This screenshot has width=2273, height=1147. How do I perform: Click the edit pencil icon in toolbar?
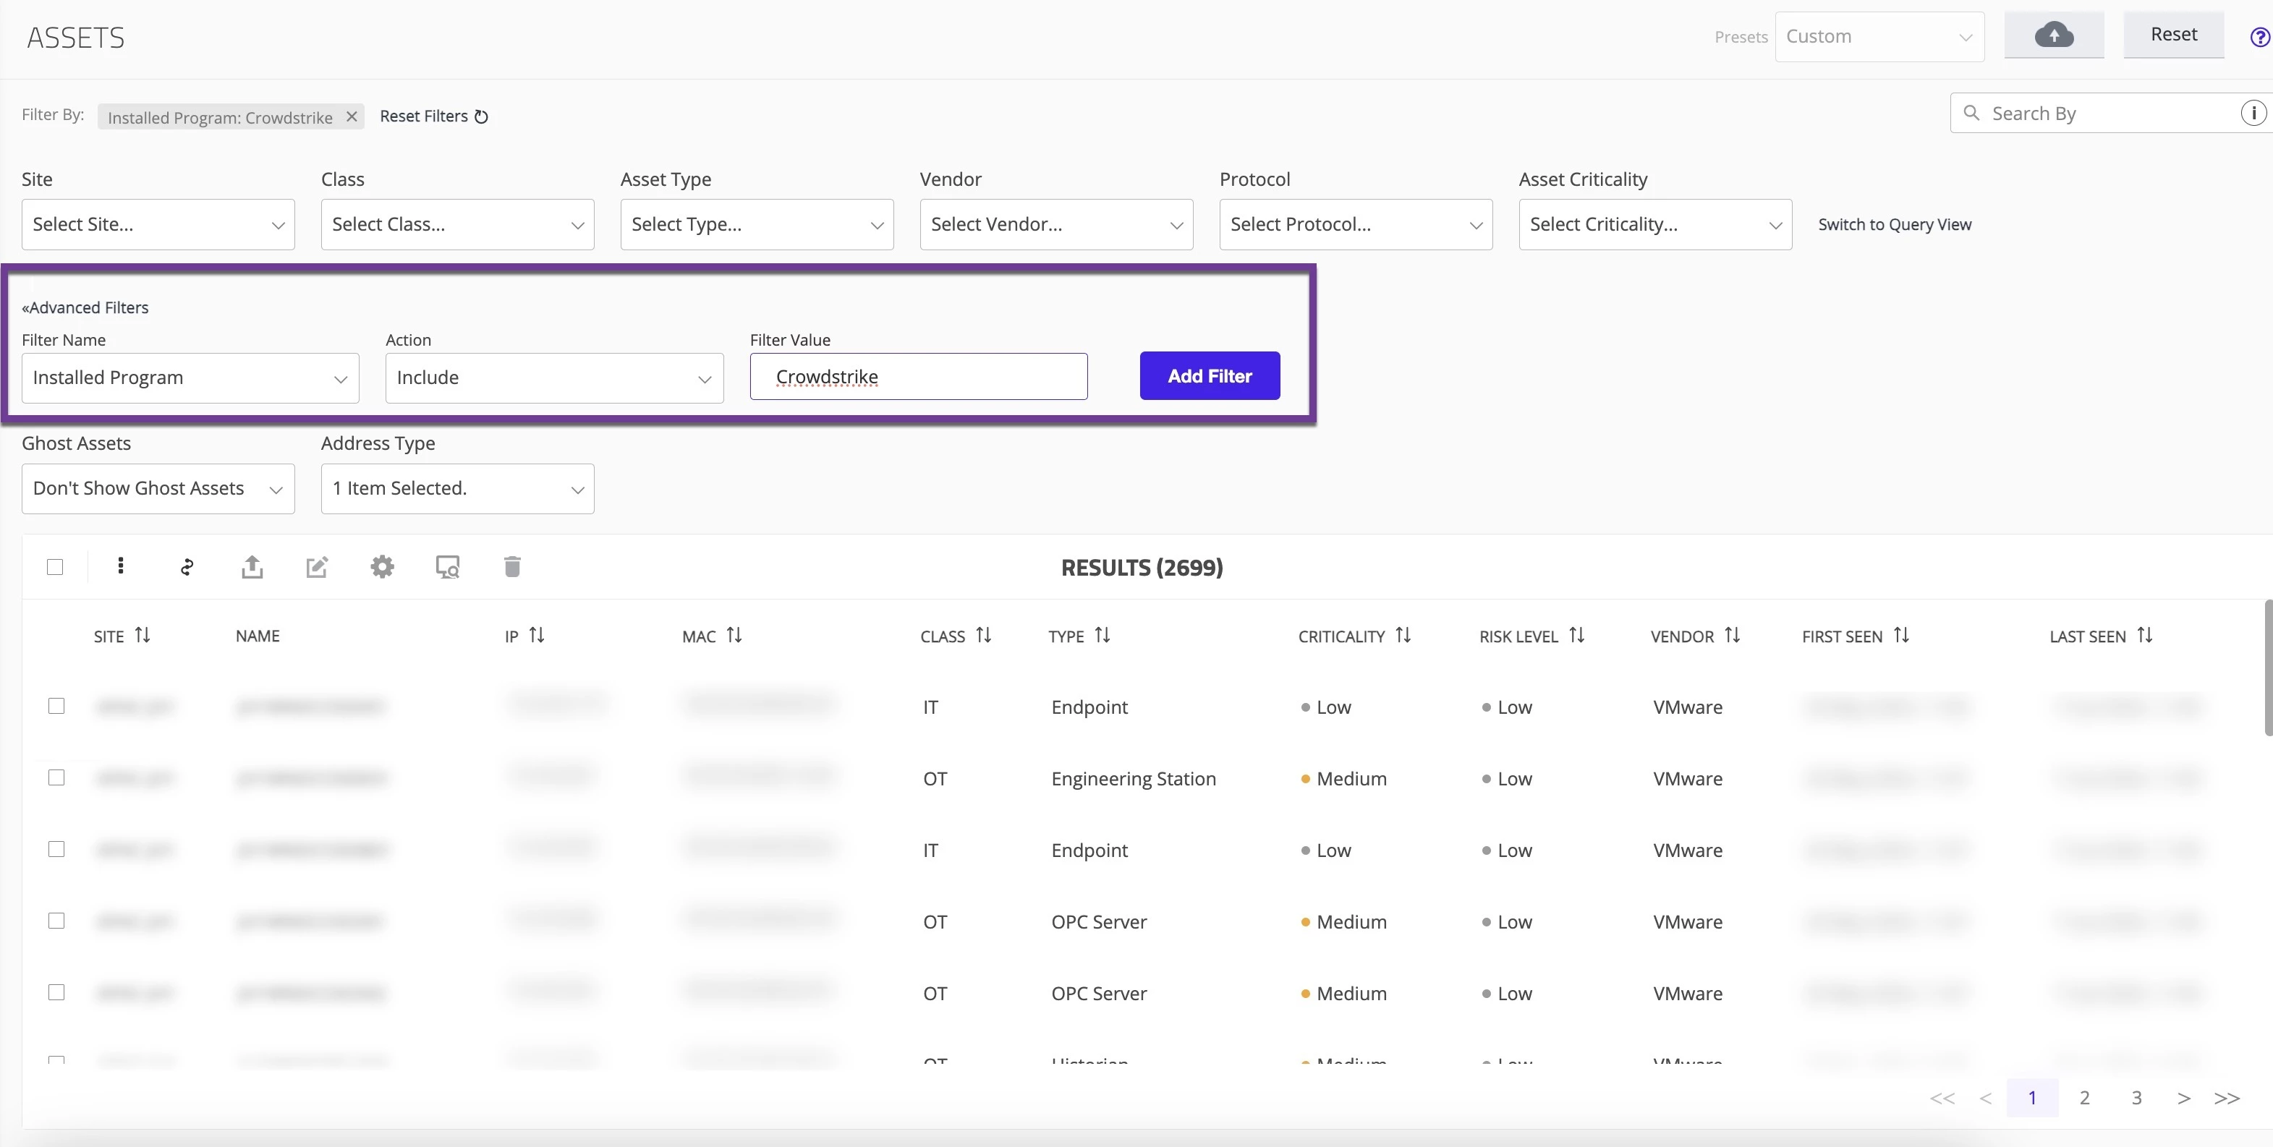click(317, 566)
